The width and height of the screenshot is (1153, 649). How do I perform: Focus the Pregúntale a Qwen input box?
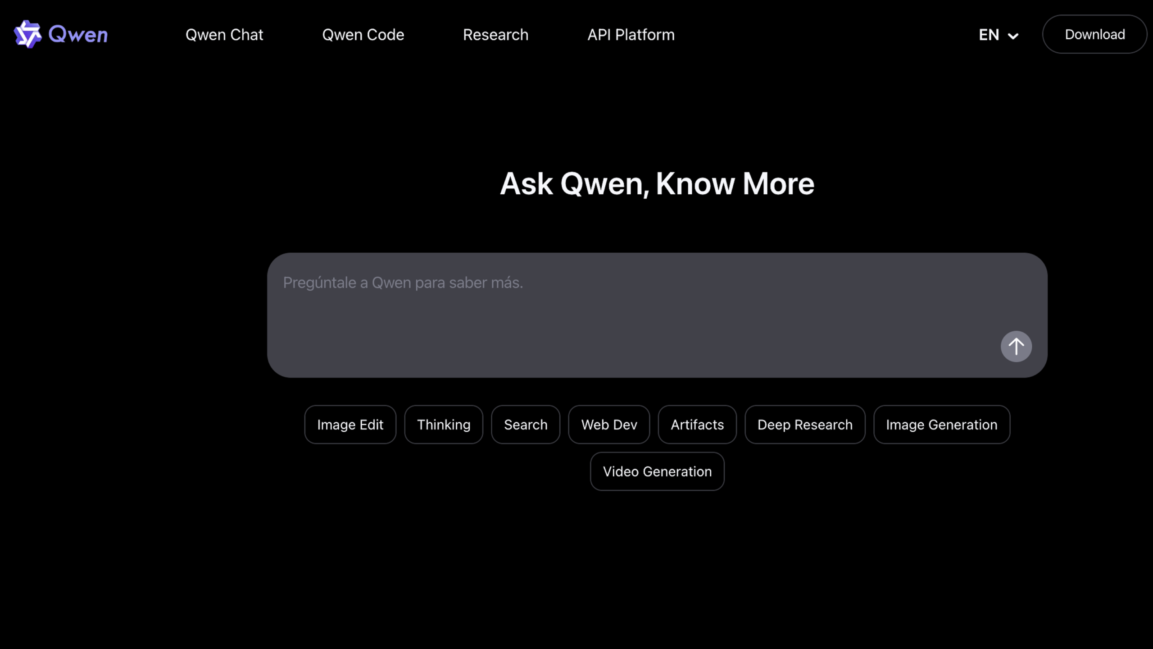pyautogui.click(x=631, y=306)
